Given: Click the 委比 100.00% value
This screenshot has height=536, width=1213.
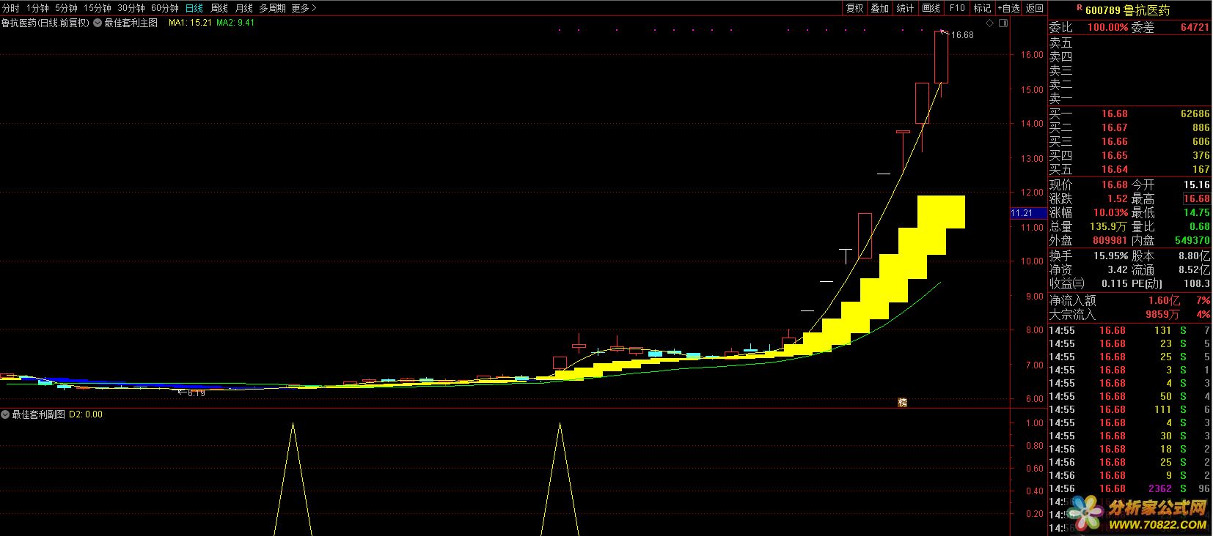Looking at the screenshot, I should (x=1107, y=27).
